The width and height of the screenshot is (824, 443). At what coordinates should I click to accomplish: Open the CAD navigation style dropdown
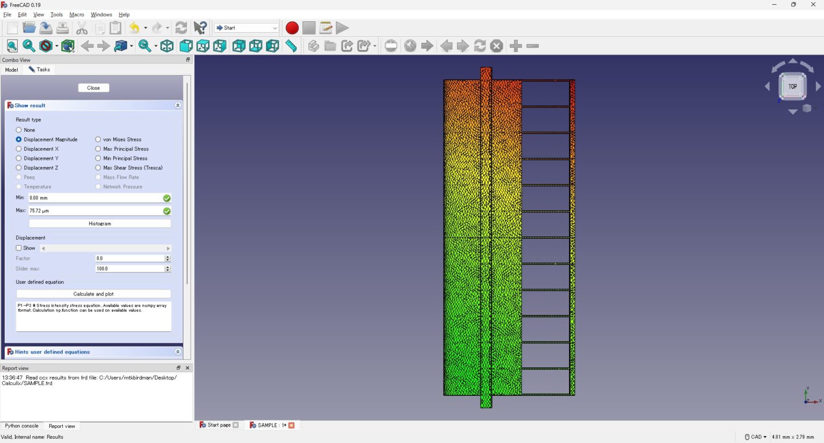(x=755, y=437)
